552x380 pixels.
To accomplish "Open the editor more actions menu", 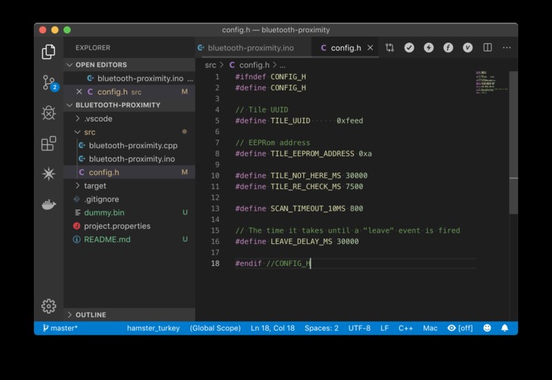I will [506, 48].
